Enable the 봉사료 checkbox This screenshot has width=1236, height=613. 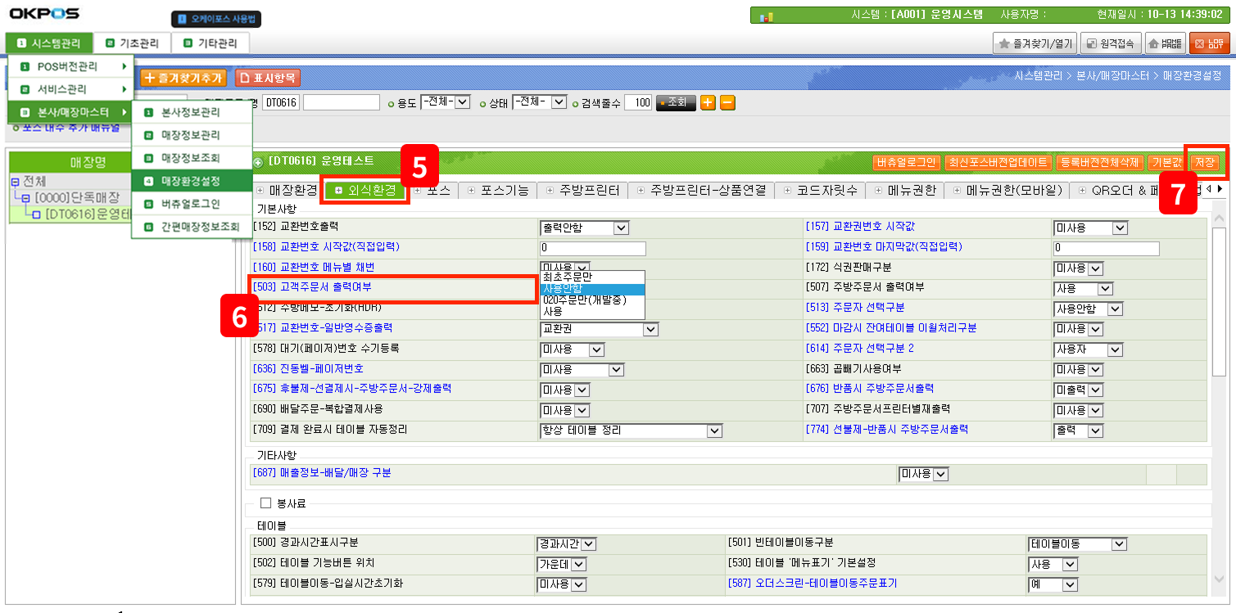click(265, 503)
